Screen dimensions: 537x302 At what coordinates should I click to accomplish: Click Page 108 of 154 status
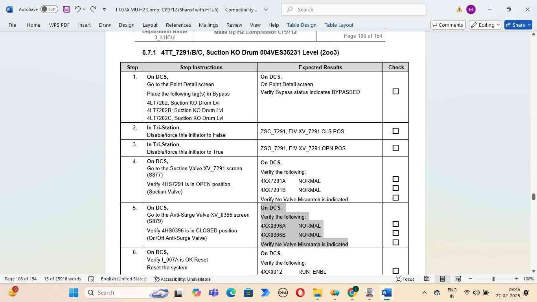(x=20, y=279)
